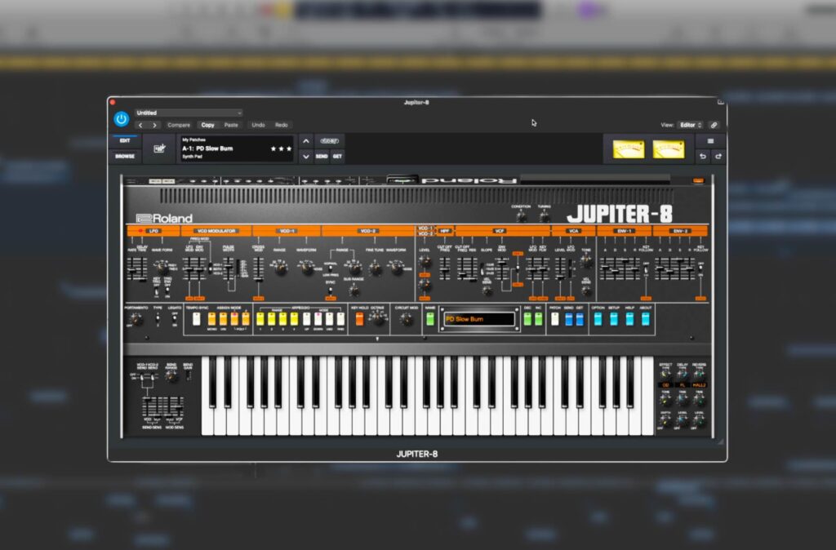Viewport: 836px width, 550px height.
Task: Click the Tuning knob near Jupiter-8 logo
Action: (x=544, y=217)
